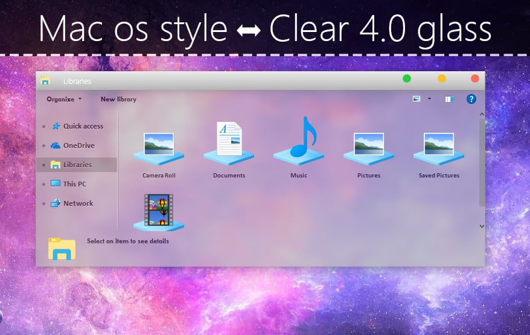Image resolution: width=530 pixels, height=335 pixels.
Task: Expand the Libraries tree node
Action: 43,165
